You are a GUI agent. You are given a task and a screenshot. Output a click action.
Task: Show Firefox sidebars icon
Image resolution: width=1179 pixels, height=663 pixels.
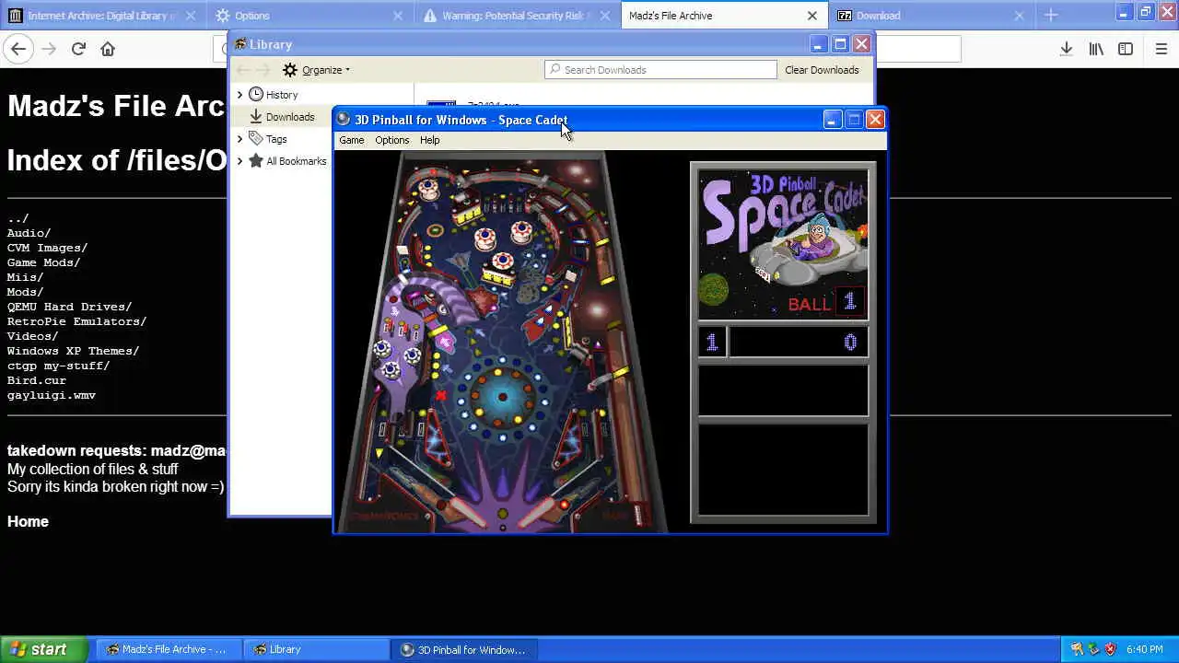click(1126, 49)
